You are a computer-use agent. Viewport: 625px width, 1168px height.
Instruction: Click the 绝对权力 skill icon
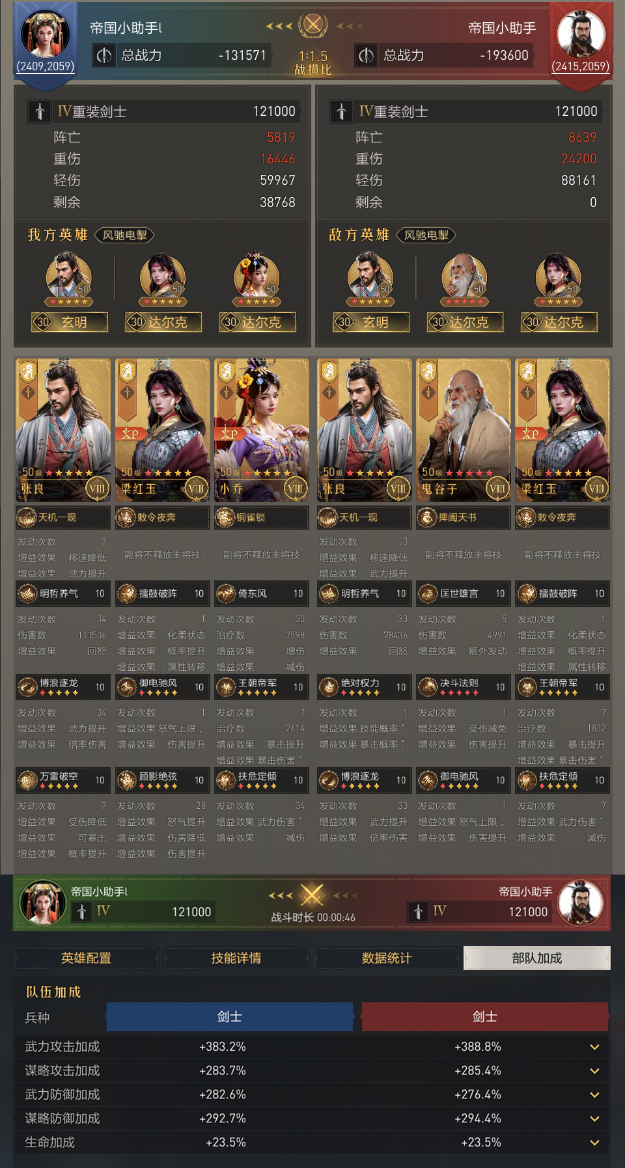coord(329,686)
